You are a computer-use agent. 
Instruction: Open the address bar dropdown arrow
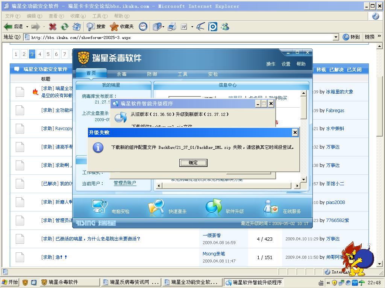pyautogui.click(x=336, y=37)
